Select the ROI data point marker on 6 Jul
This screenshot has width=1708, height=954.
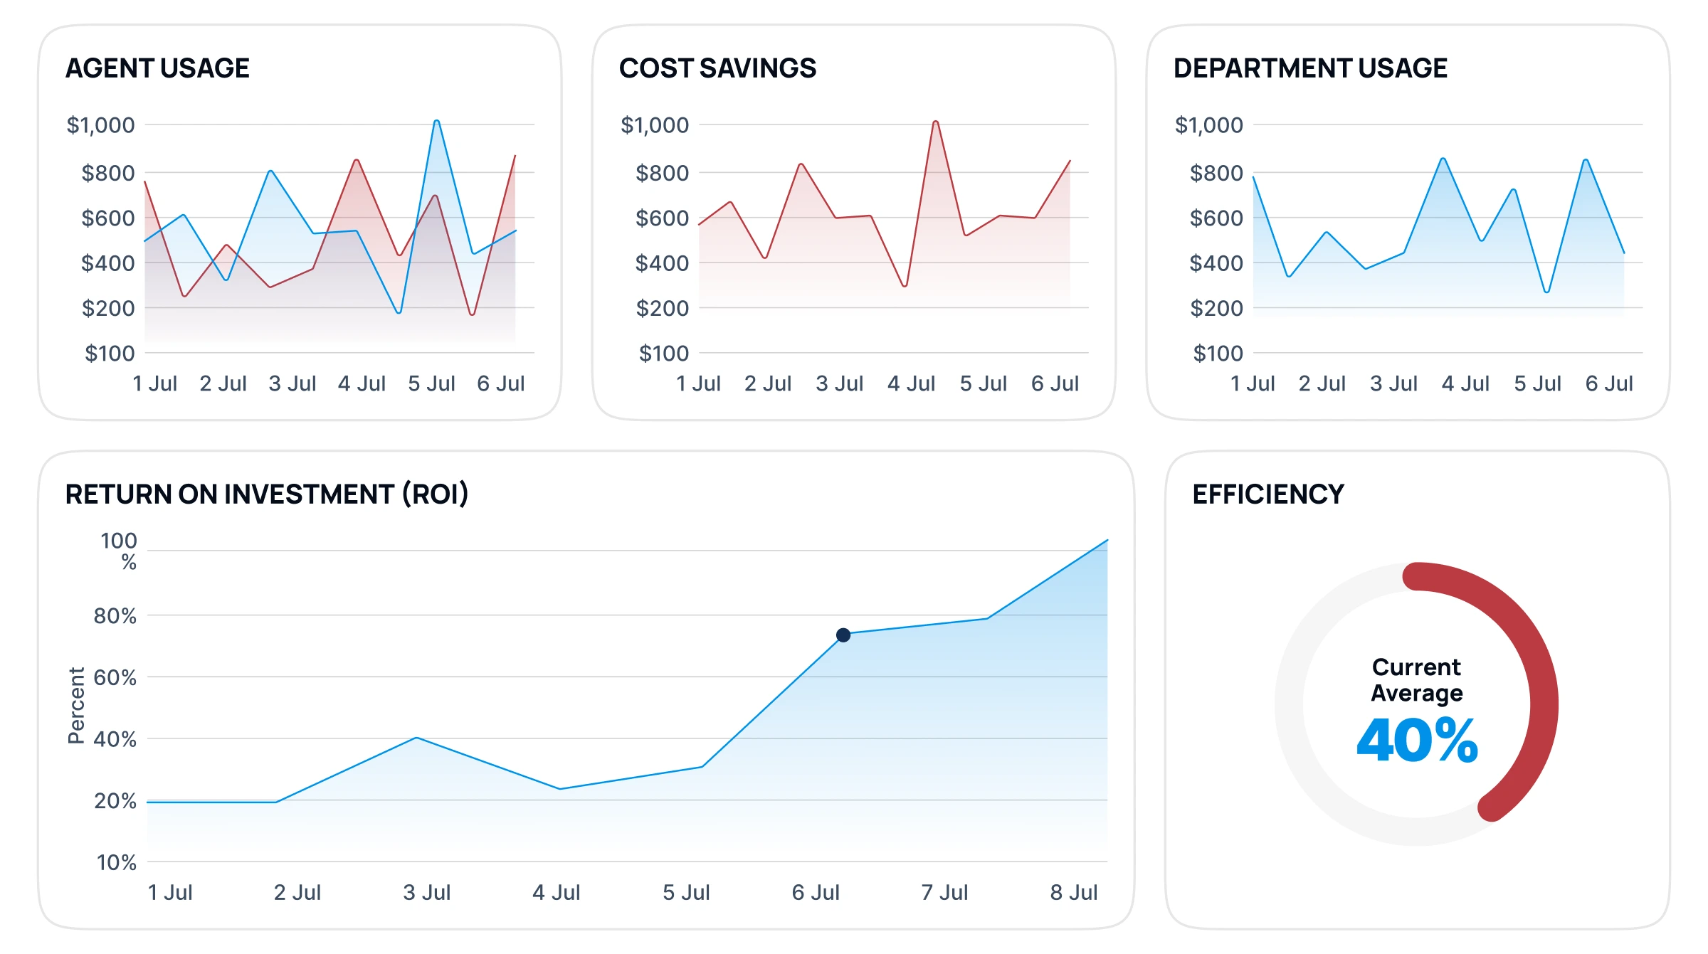(843, 635)
